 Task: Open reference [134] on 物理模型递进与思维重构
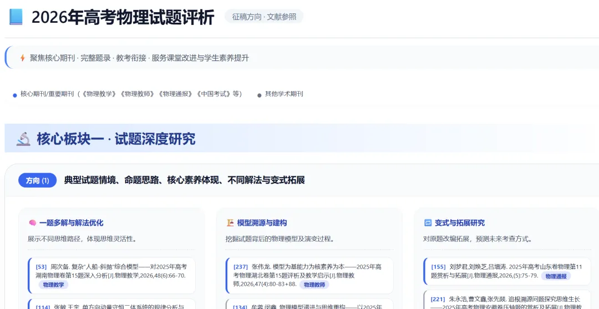point(309,304)
